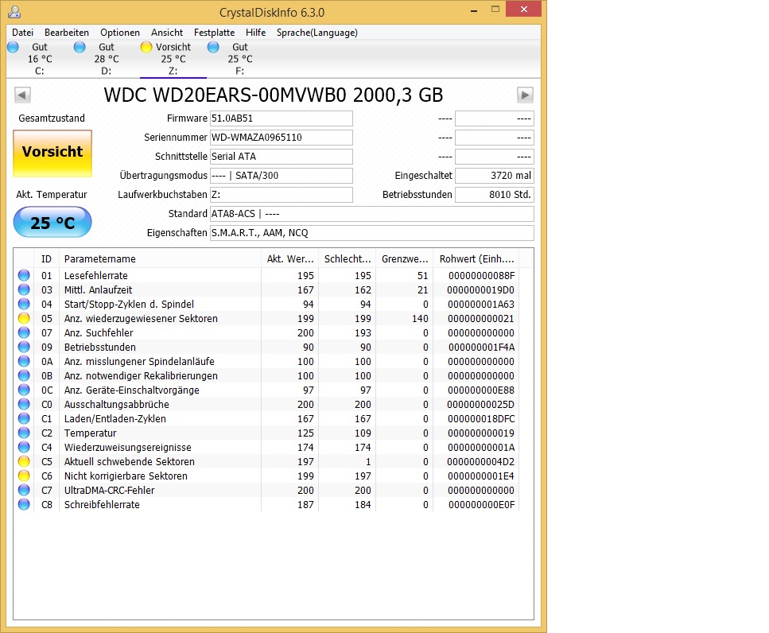This screenshot has height=633, width=769.
Task: Select drive D: health tab
Action: pyautogui.click(x=107, y=59)
